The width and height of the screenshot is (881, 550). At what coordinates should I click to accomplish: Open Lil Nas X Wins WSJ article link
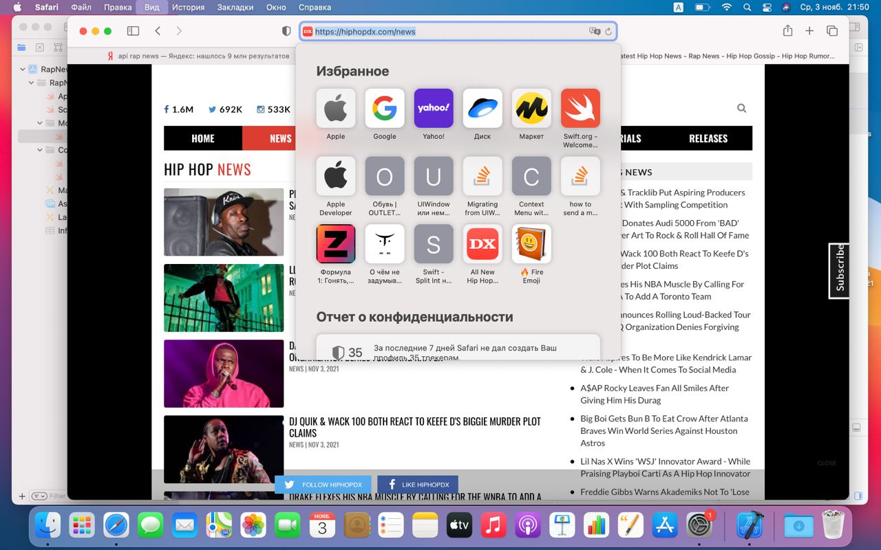pos(665,467)
